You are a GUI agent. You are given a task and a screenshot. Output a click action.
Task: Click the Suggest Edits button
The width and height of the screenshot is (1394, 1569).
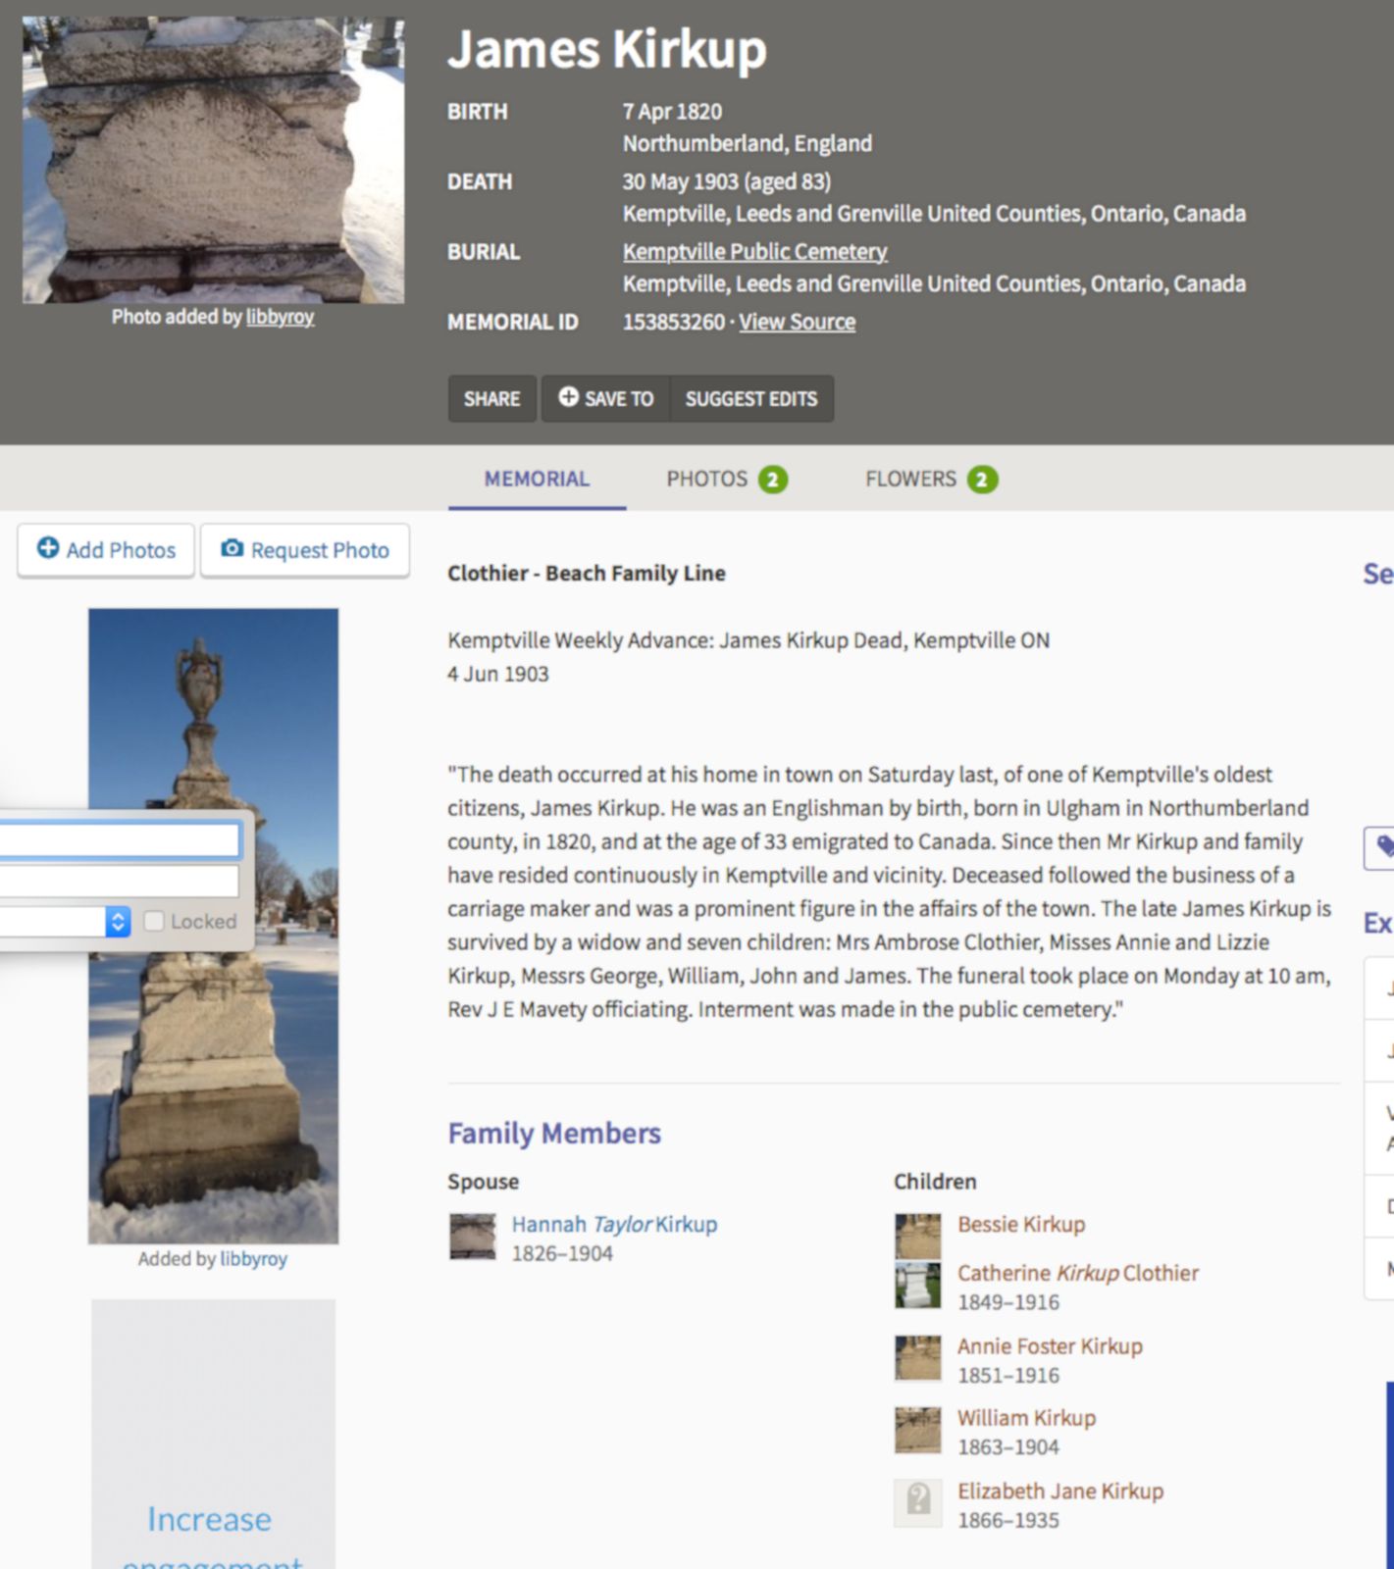point(750,399)
